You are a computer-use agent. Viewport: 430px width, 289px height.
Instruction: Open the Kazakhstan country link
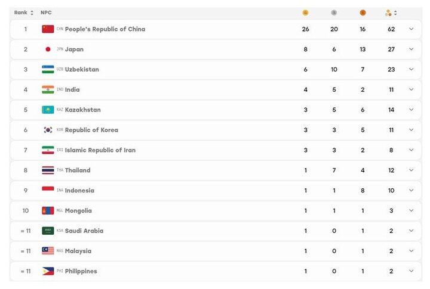(83, 110)
